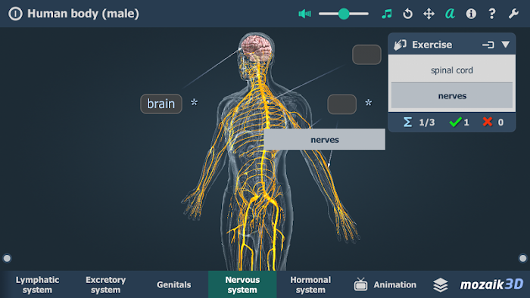Click the empty label box near the head
This screenshot has height=298, width=530.
pos(366,54)
